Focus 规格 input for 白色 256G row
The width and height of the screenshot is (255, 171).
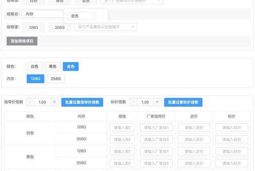pyautogui.click(x=122, y=139)
